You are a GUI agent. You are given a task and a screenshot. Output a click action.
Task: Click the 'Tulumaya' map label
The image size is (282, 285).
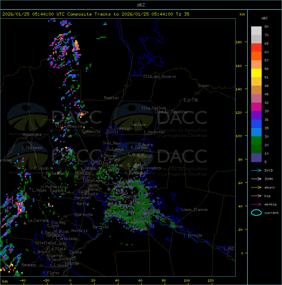point(116,149)
